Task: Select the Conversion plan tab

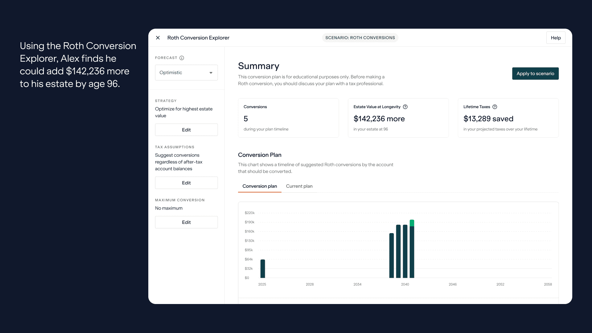Action: click(x=259, y=186)
